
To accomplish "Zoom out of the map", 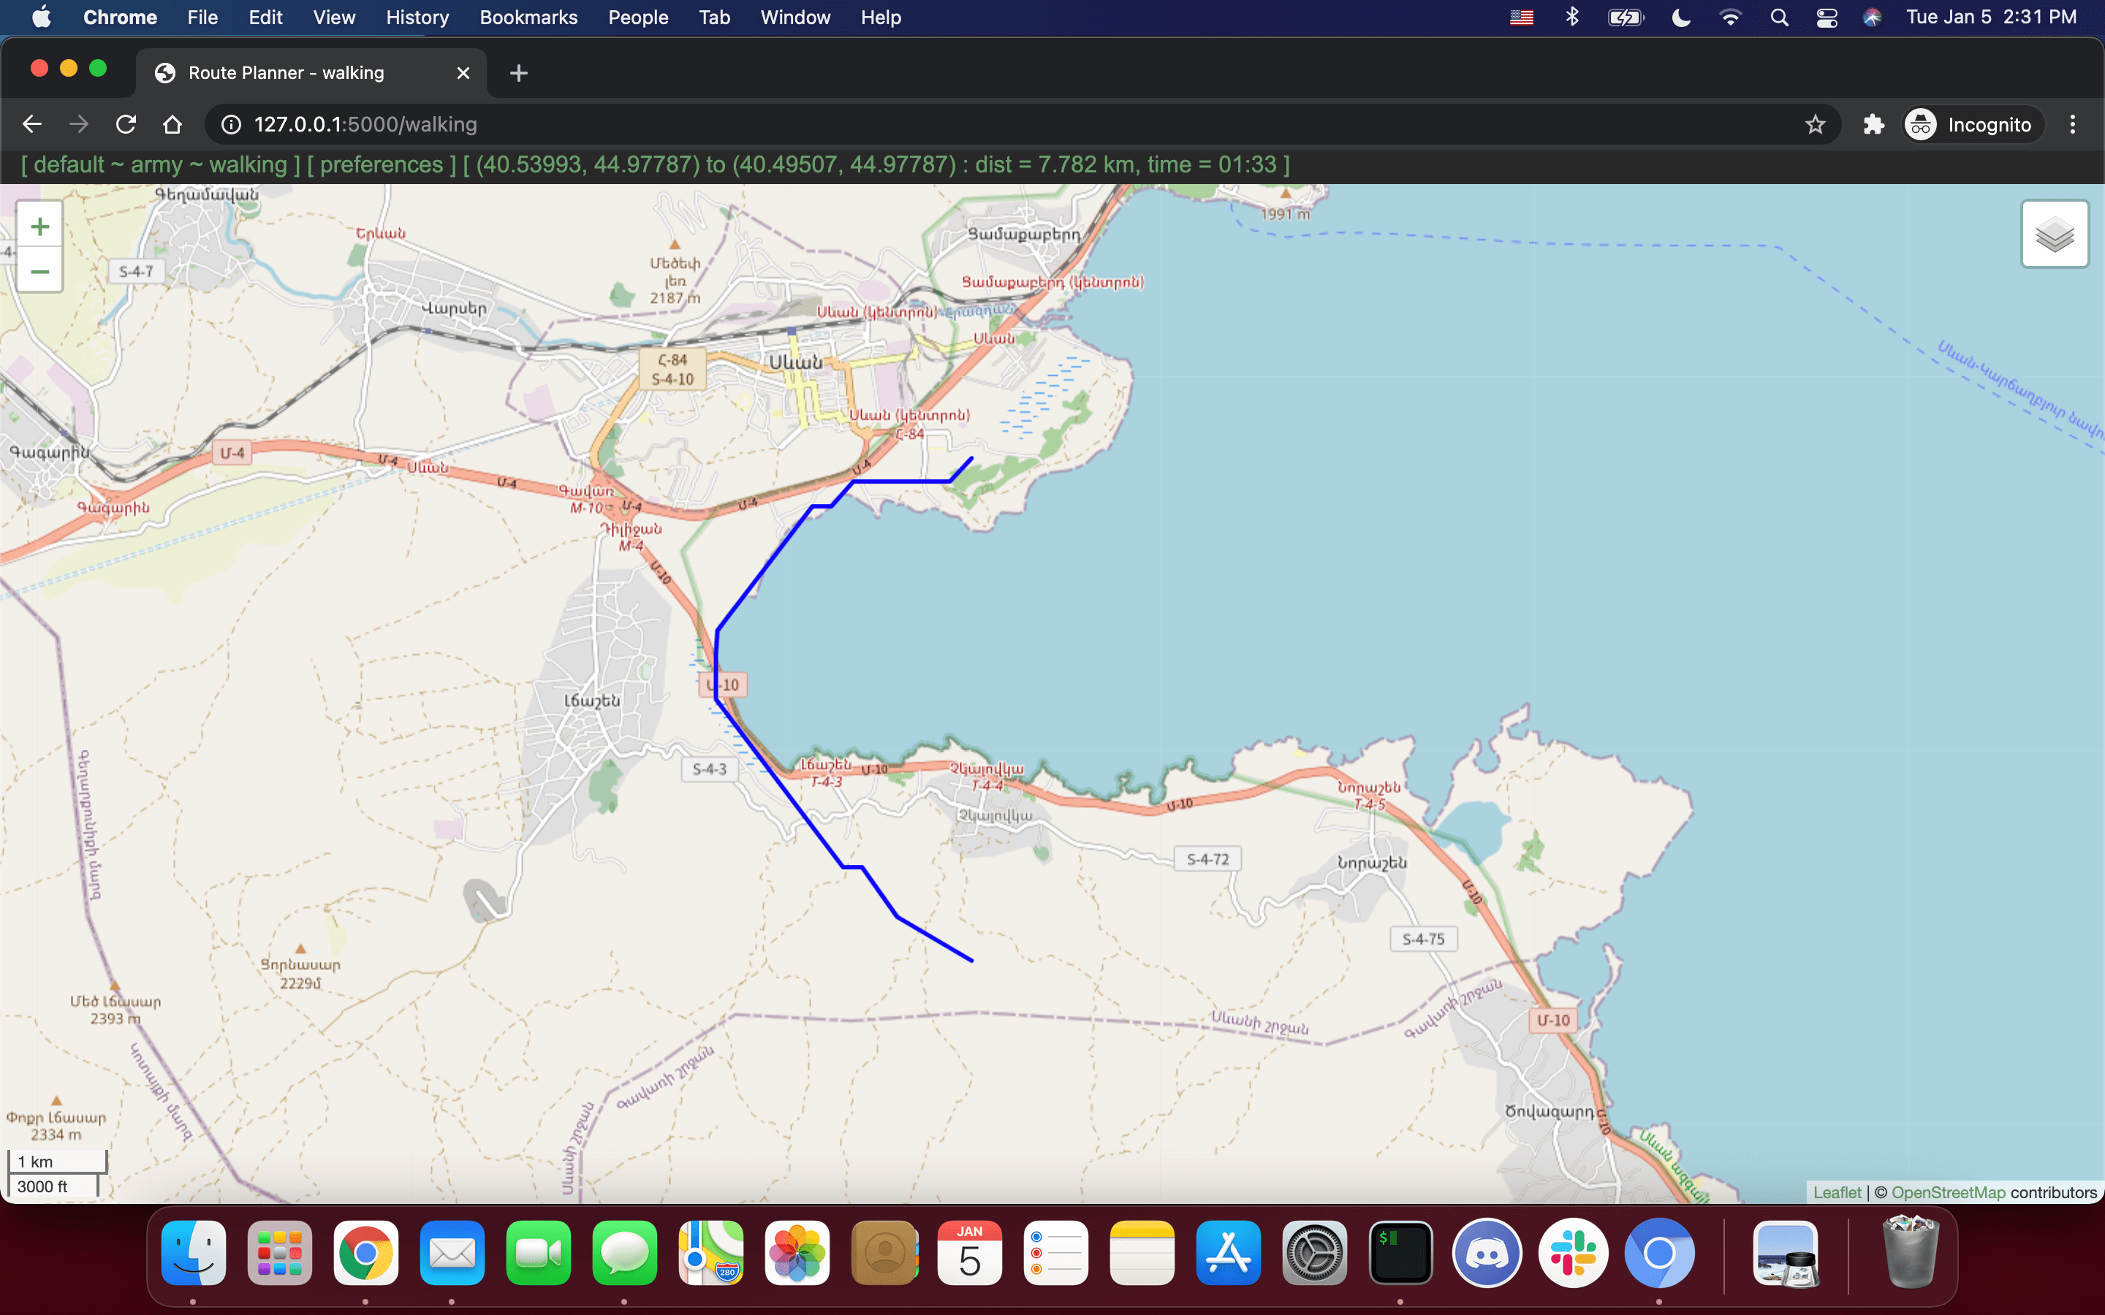I will click(39, 271).
